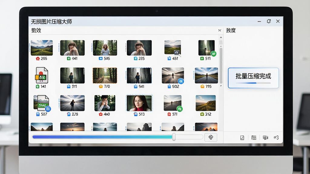Select the forest path thumbnail with orange dashed border
310x174 pixels.
pyautogui.click(x=105, y=76)
